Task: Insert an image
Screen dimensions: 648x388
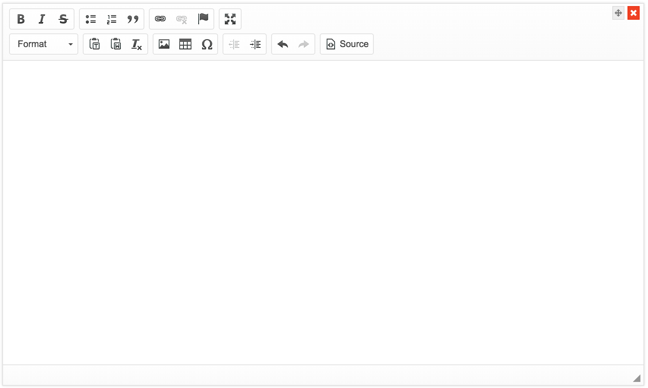Action: pos(164,44)
